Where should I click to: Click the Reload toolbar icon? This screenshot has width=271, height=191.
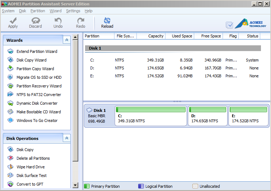click(107, 21)
